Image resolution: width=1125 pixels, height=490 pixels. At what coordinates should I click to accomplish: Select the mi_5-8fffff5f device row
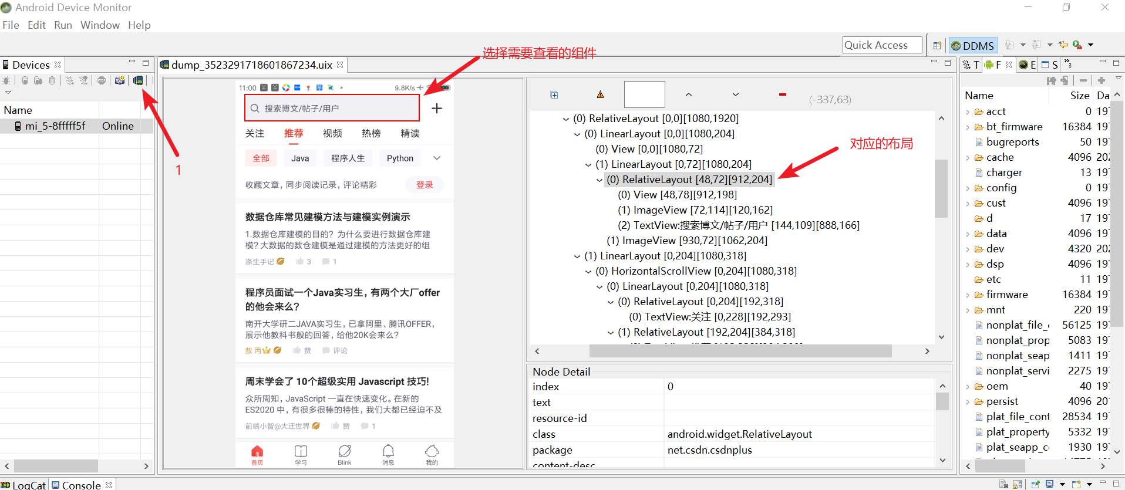coord(76,126)
